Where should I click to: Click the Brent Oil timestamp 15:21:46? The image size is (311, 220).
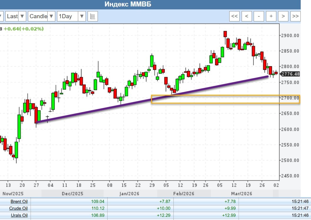pyautogui.click(x=300, y=202)
